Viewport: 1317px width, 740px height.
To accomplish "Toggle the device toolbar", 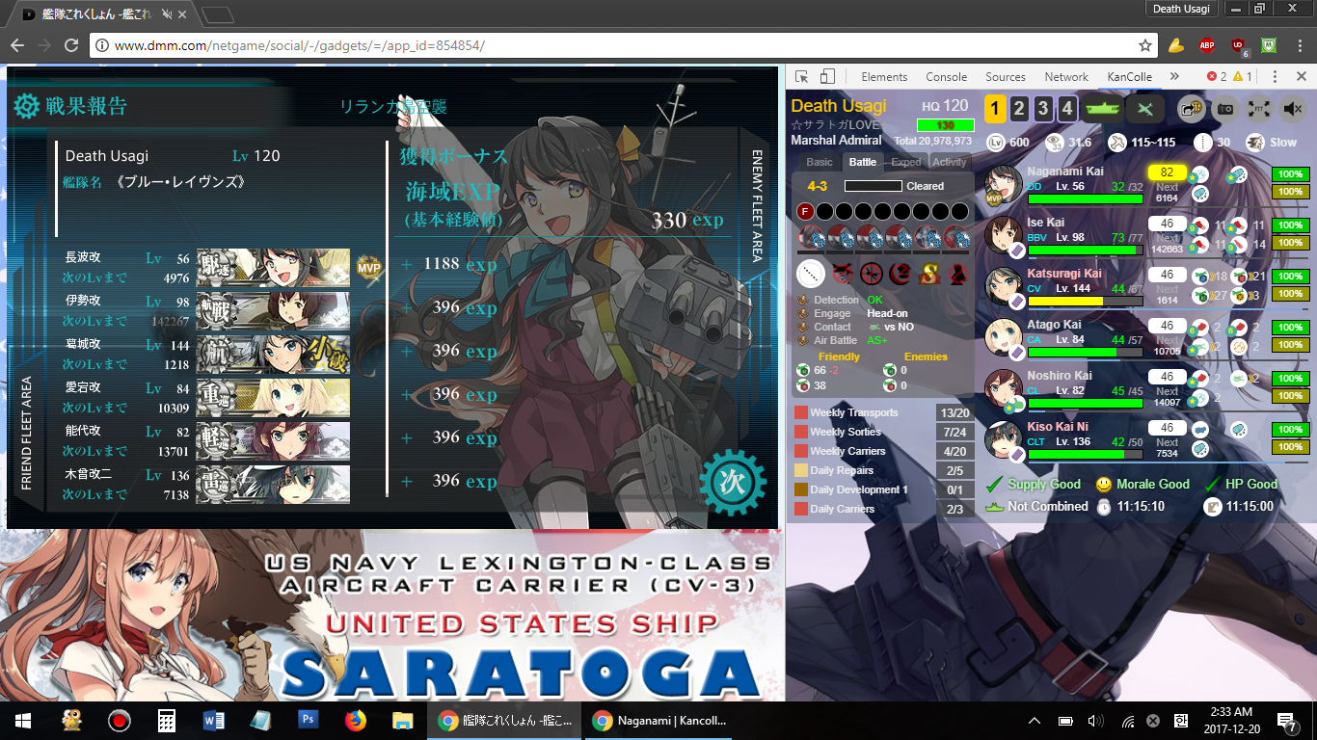I will click(827, 77).
